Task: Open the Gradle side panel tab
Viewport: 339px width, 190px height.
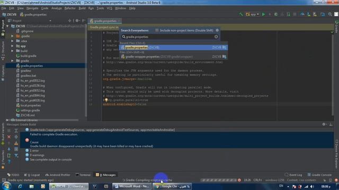Action: (337, 26)
